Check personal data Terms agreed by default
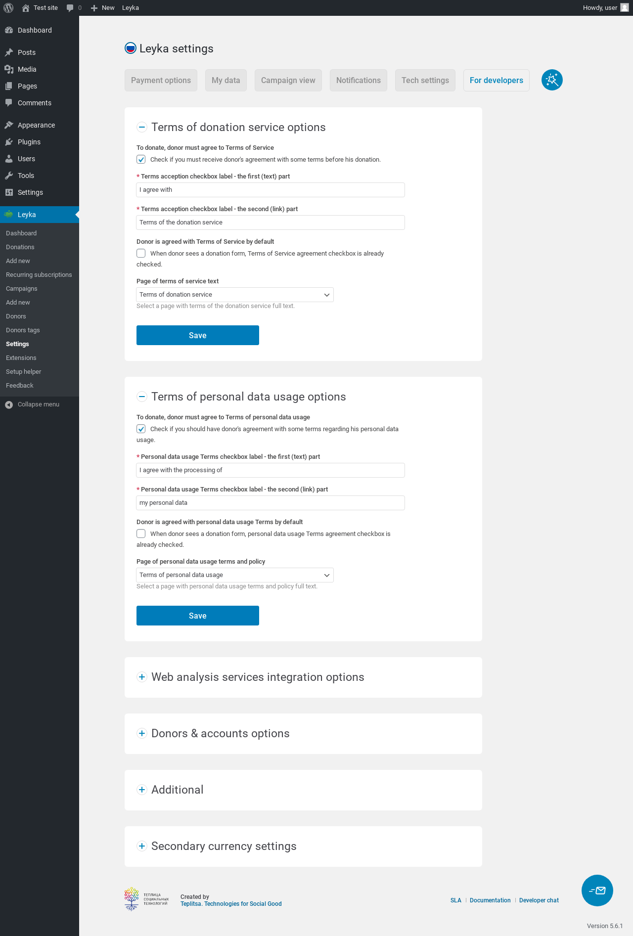Viewport: 633px width, 936px height. pyautogui.click(x=141, y=534)
